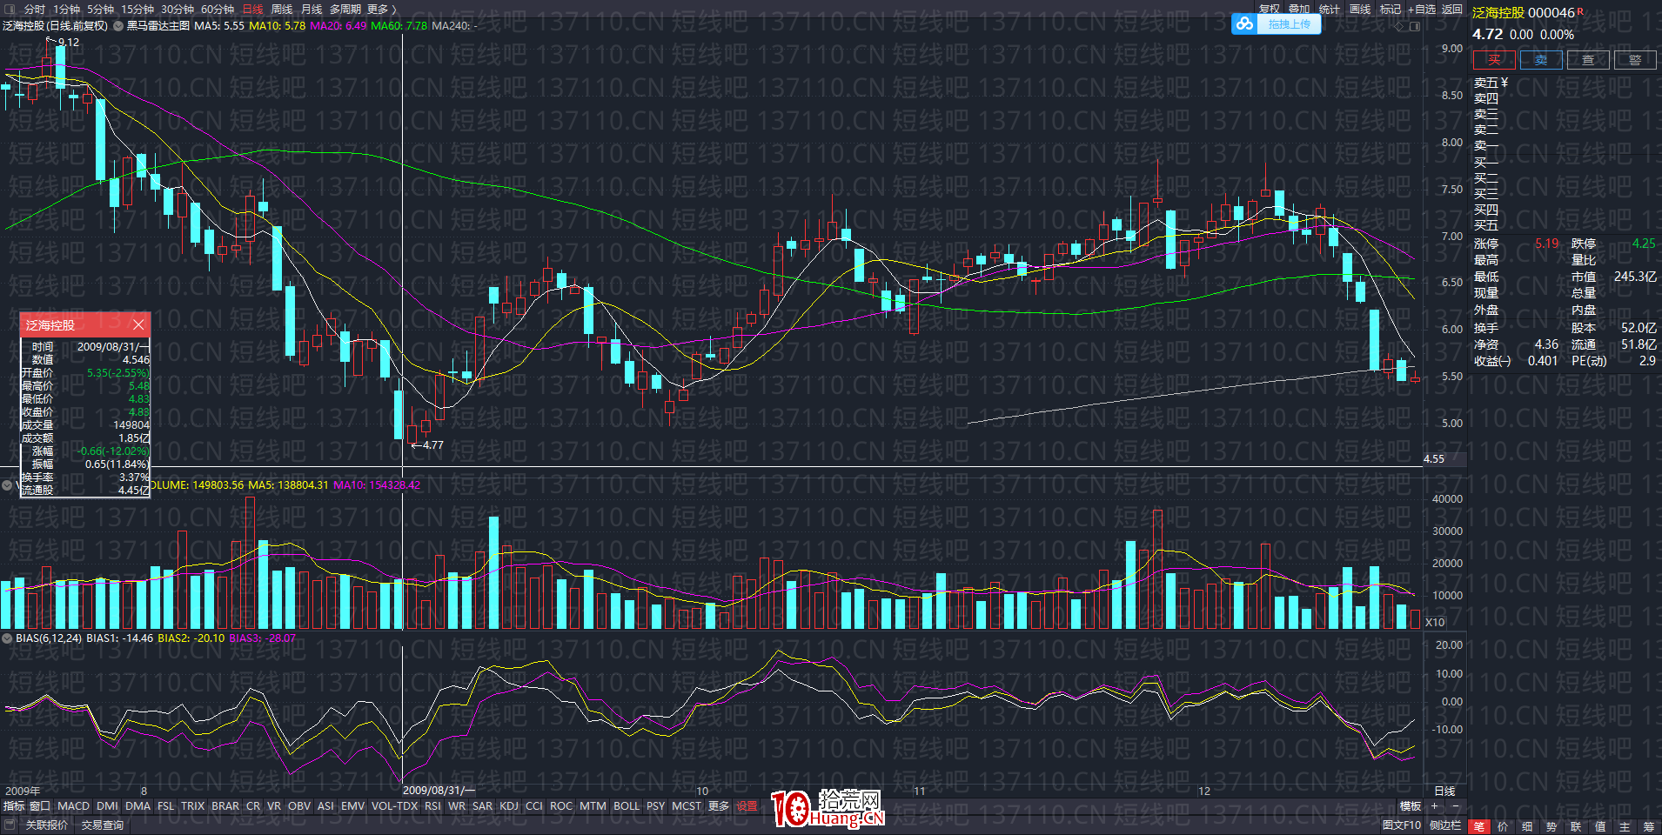Click the R marker beside 000046
Image resolution: width=1662 pixels, height=835 pixels.
[x=1581, y=11]
